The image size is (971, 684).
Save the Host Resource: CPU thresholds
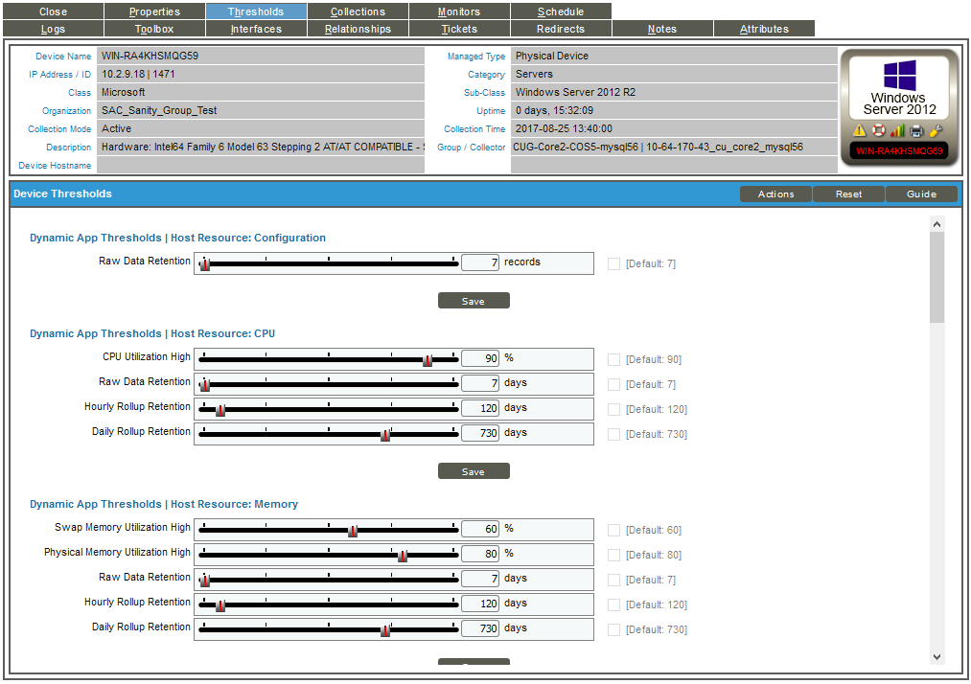(x=474, y=470)
